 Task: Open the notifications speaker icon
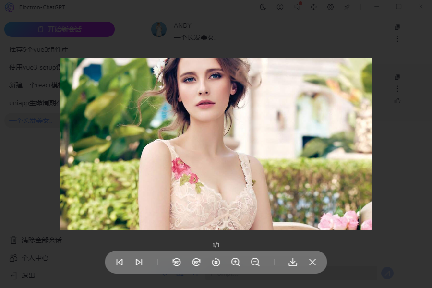pos(297,7)
